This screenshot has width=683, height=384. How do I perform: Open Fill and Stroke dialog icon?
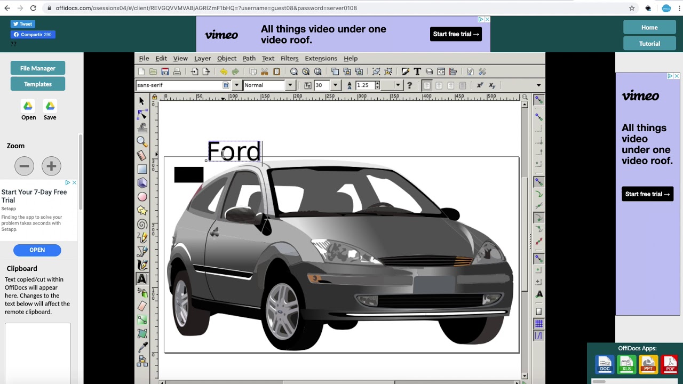(406, 71)
